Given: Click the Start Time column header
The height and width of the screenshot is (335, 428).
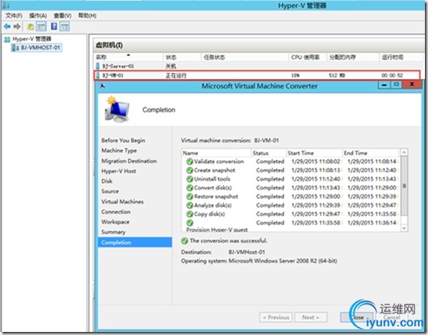Looking at the screenshot, I should point(314,153).
